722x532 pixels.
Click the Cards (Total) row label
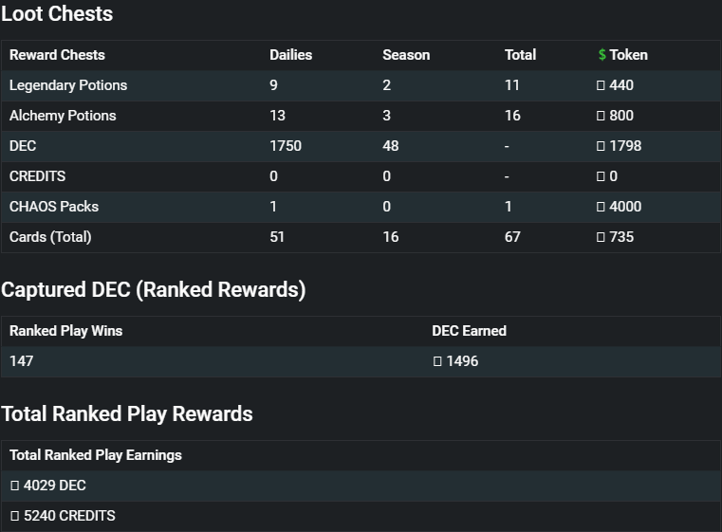[x=50, y=237]
